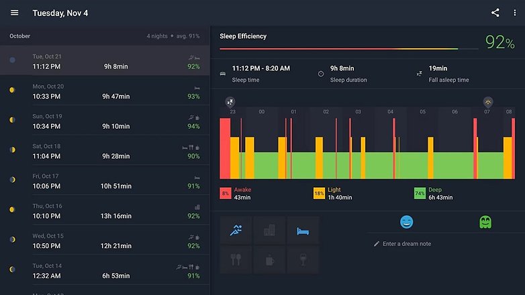The height and width of the screenshot is (295, 525).
Task: Select the green ghost nightmare icon
Action: click(485, 222)
